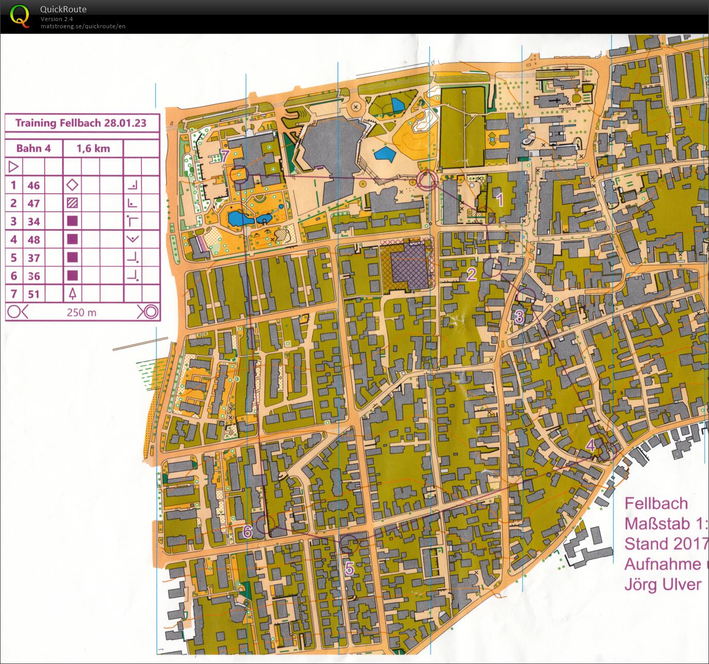
Task: Click the QuickRoute logo icon
Action: [20, 16]
